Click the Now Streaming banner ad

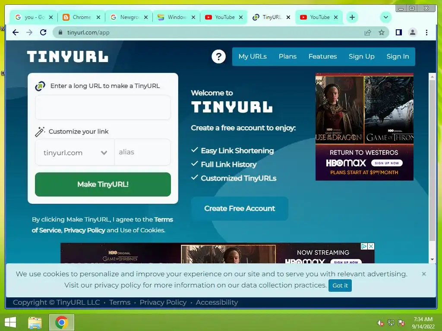coord(218,253)
